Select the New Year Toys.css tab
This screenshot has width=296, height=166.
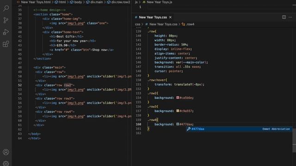[153, 18]
